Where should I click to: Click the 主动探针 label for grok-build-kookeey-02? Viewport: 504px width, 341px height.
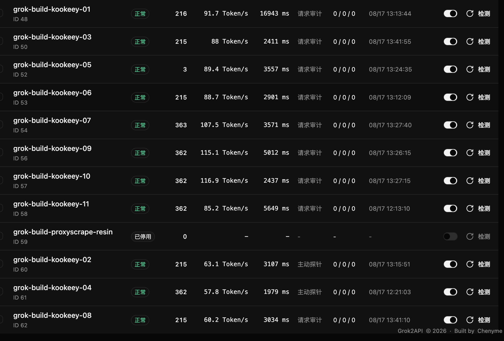(x=310, y=264)
